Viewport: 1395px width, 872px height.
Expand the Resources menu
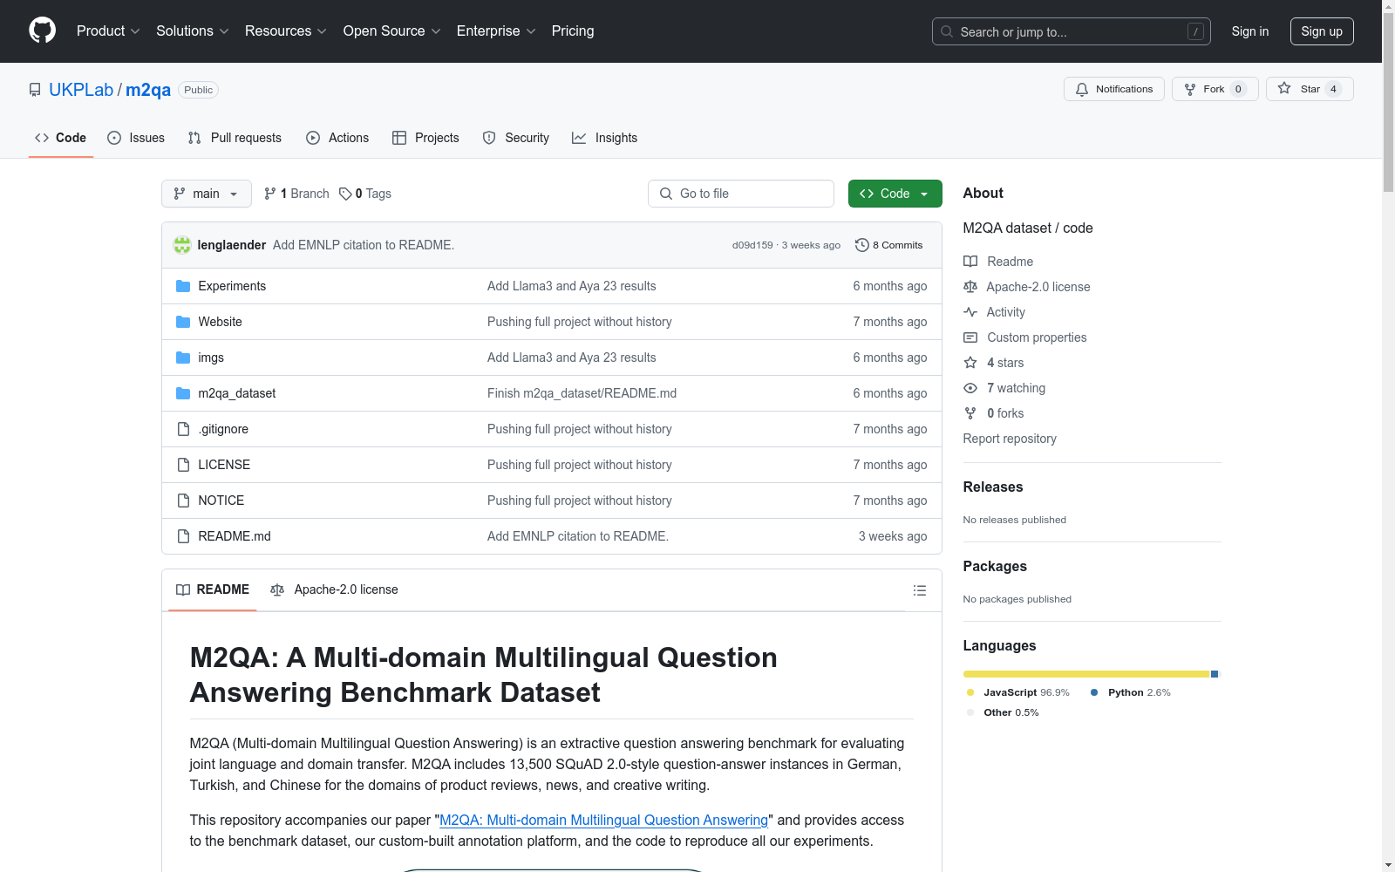(x=286, y=31)
